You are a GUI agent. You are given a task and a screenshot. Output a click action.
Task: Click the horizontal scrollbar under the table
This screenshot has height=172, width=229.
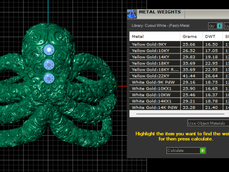pyautogui.click(x=180, y=114)
